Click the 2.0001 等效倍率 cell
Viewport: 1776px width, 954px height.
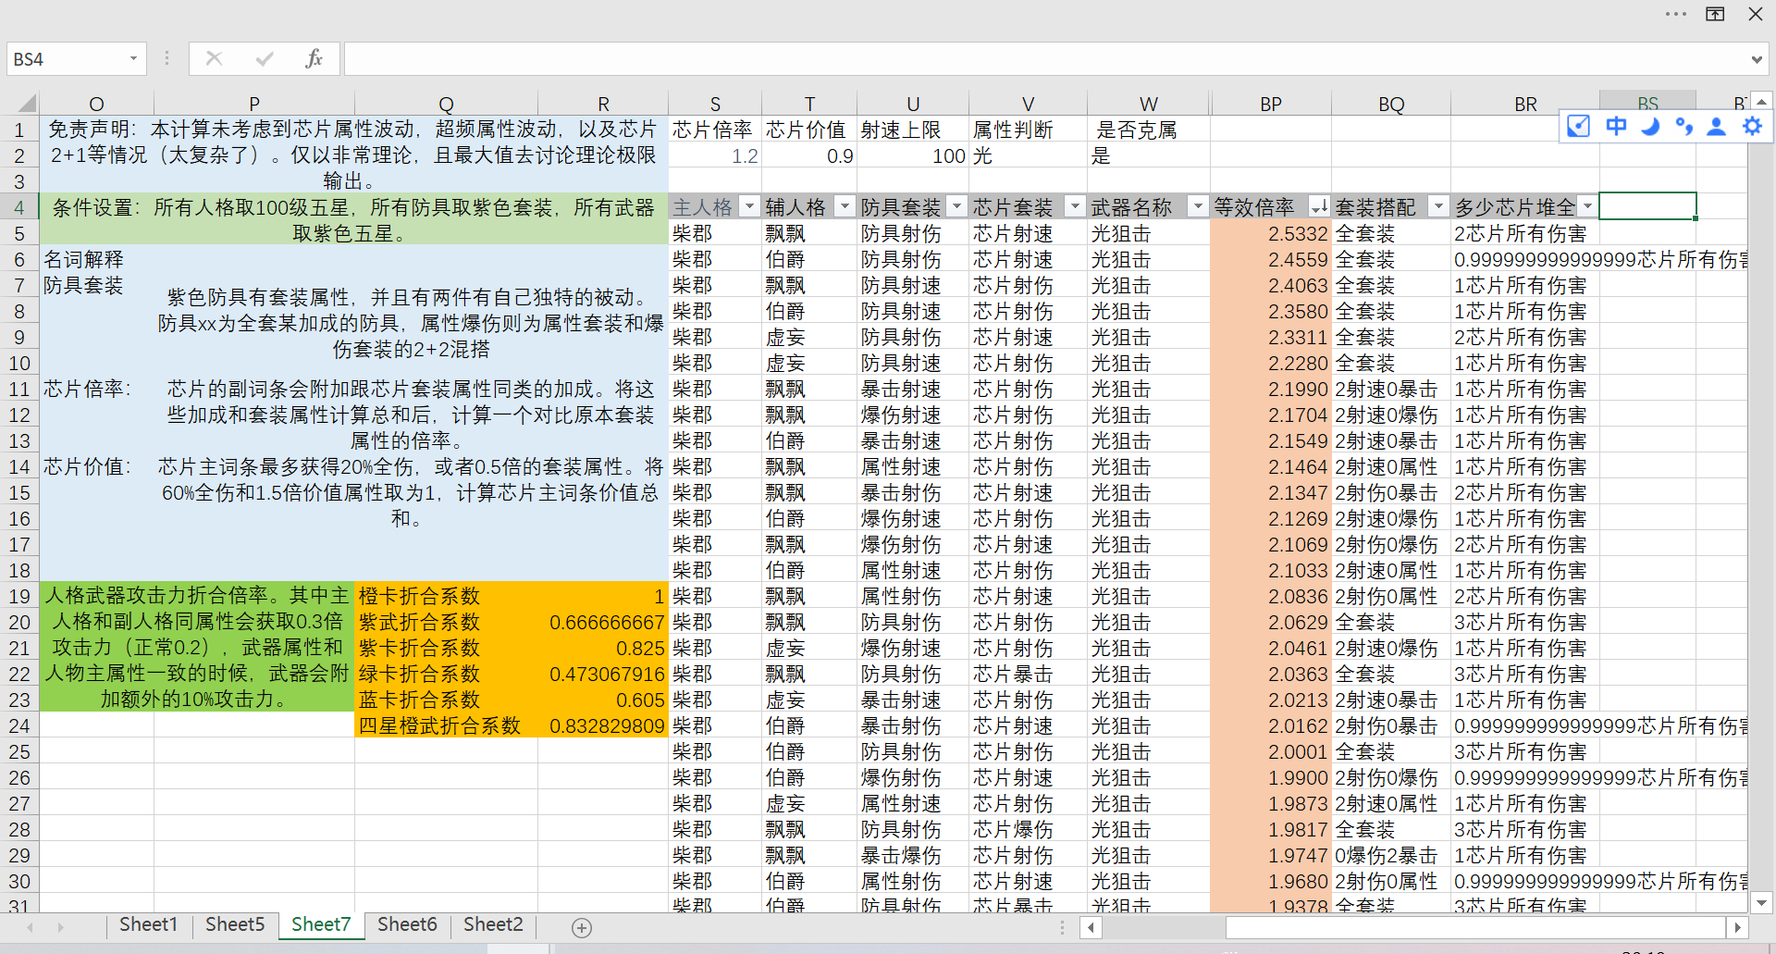click(x=1271, y=751)
